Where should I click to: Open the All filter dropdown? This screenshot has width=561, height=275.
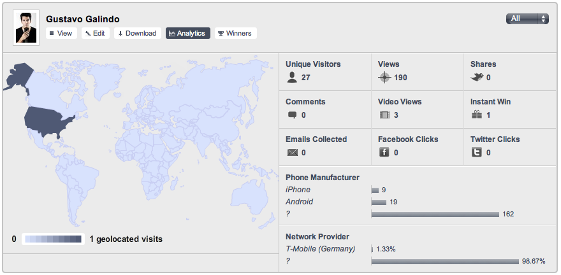point(527,19)
